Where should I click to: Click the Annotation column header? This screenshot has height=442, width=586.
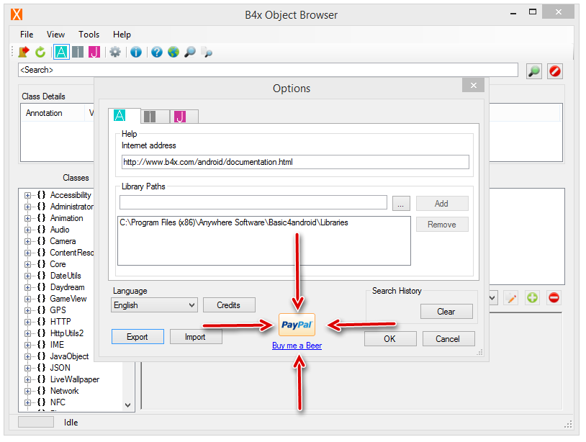tap(53, 113)
